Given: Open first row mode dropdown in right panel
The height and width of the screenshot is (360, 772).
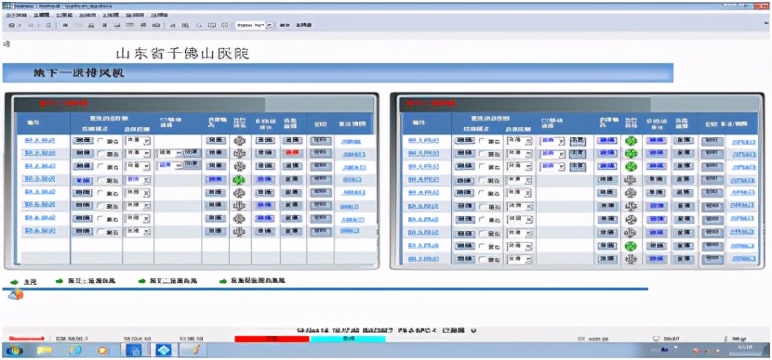Looking at the screenshot, I should click(x=519, y=141).
